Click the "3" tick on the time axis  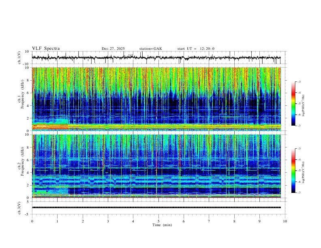[x=108, y=221]
